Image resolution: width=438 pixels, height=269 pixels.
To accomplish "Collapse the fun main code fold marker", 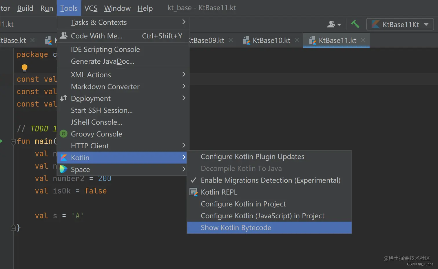I will pos(13,141).
